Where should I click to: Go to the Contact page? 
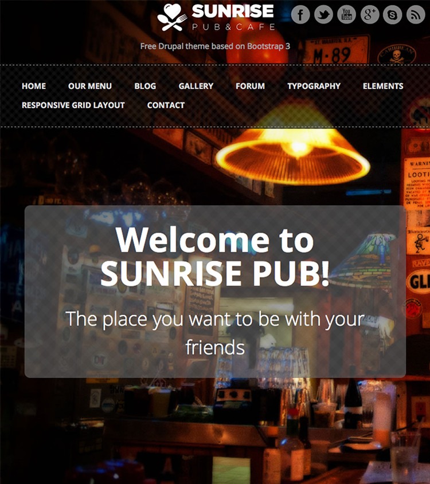166,105
